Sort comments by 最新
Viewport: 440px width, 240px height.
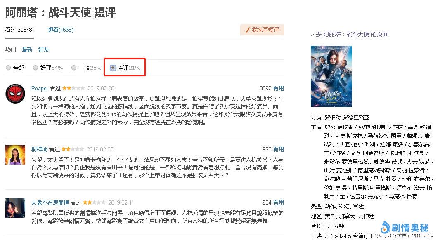tap(27, 49)
